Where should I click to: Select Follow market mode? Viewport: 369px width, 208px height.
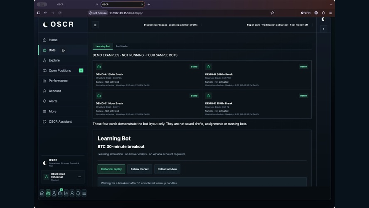[140, 169]
